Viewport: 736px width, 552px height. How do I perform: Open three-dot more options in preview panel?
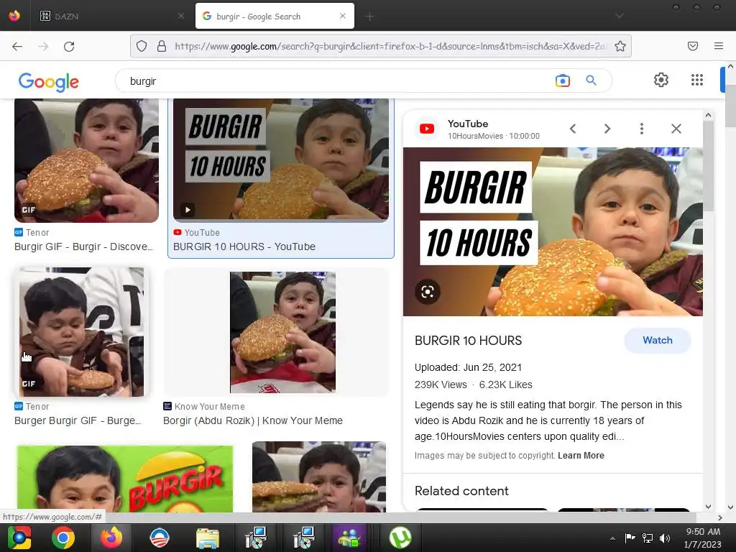click(642, 129)
